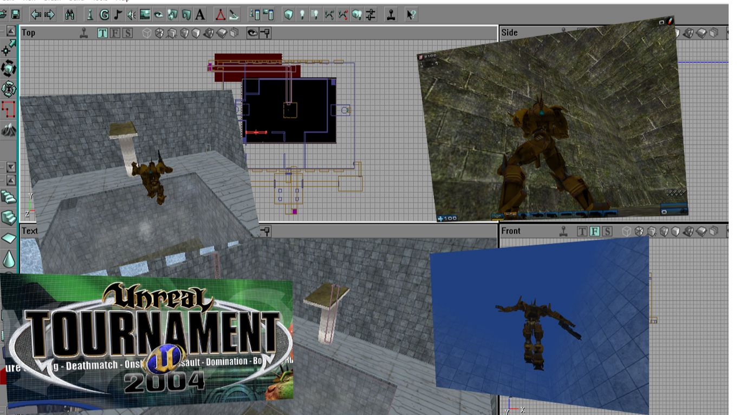740x415 pixels.
Task: Select the Camera Movement tool in toolbox
Action: [9, 49]
